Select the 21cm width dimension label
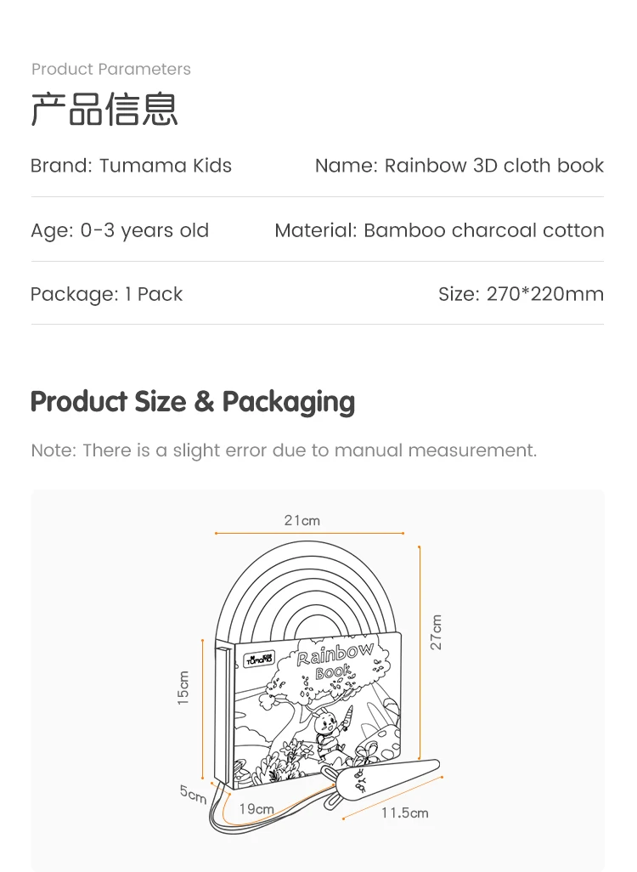This screenshot has width=637, height=872. 302,520
